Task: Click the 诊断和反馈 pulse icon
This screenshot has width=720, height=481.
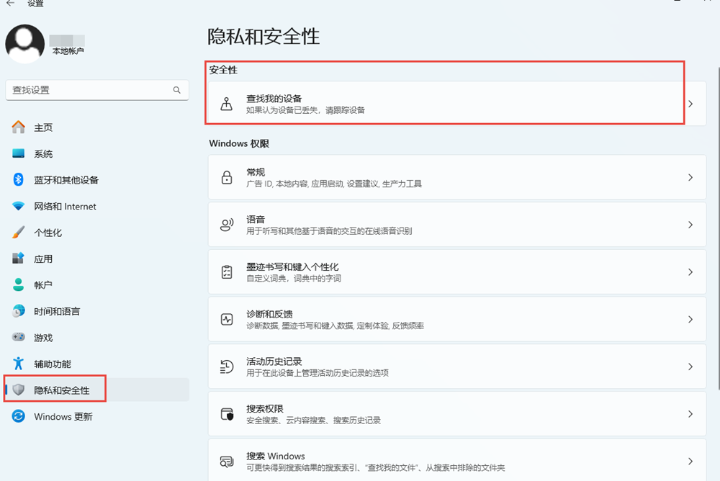Action: [x=226, y=319]
